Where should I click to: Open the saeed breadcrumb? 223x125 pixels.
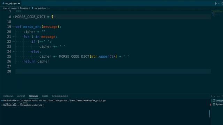(x=14, y=8)
